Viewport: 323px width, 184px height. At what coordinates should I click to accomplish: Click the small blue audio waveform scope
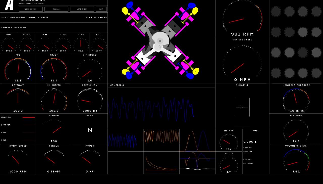coord(126,140)
